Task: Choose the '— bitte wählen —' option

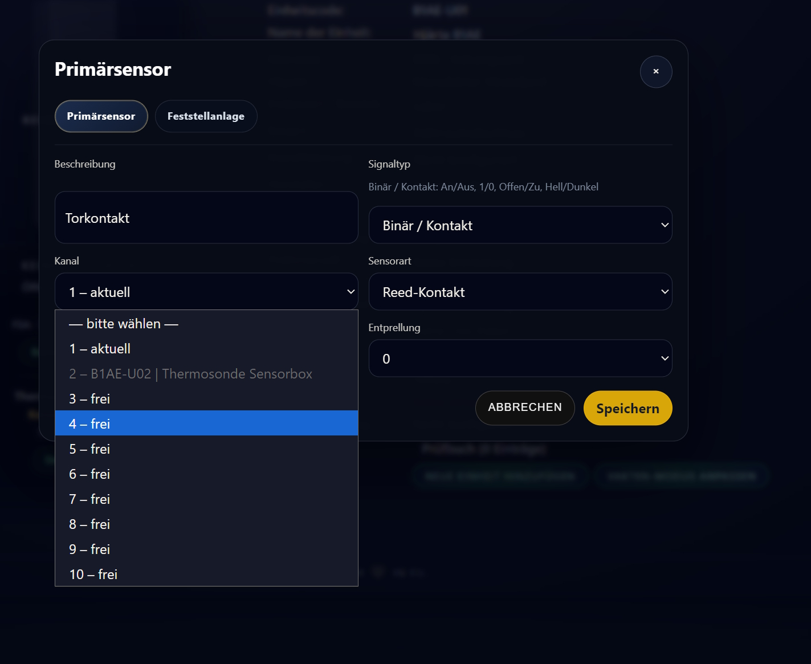Action: [x=206, y=324]
